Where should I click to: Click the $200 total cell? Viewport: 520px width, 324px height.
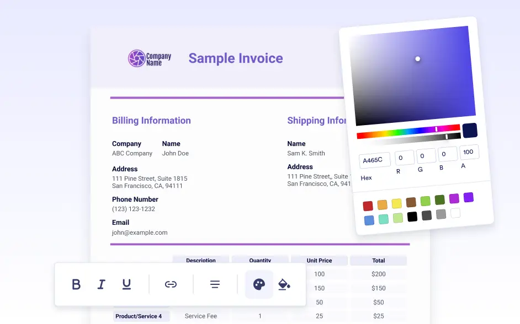(378, 274)
